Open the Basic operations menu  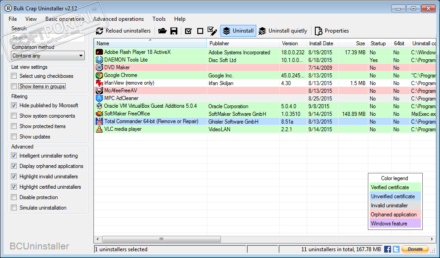coord(65,19)
